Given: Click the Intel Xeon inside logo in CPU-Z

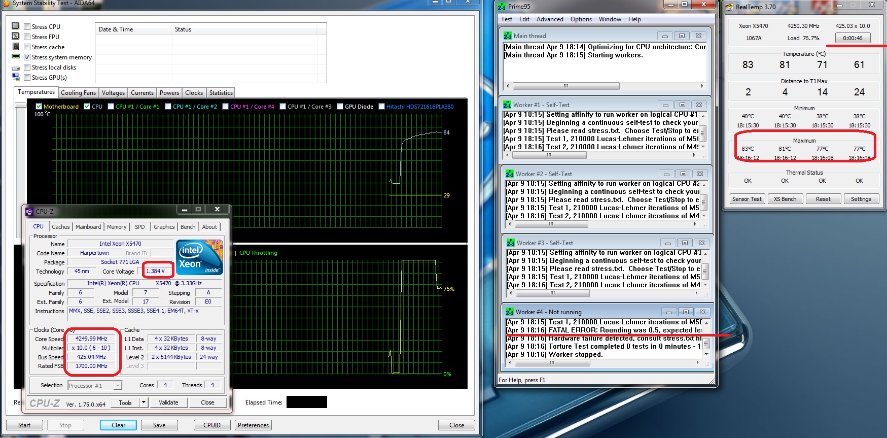Looking at the screenshot, I should pos(200,257).
